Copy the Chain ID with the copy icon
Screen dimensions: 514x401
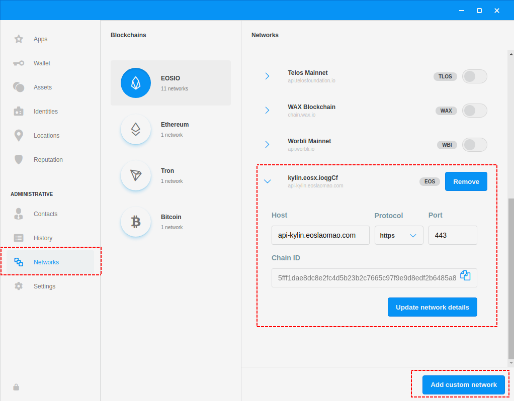pyautogui.click(x=465, y=275)
